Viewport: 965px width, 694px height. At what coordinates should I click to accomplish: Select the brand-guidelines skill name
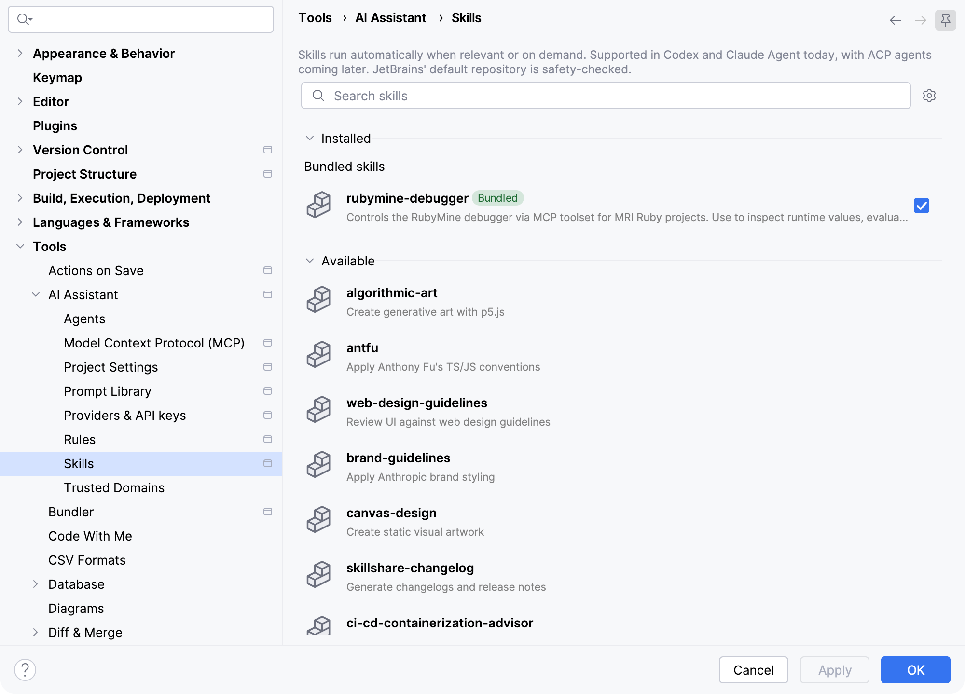click(399, 458)
